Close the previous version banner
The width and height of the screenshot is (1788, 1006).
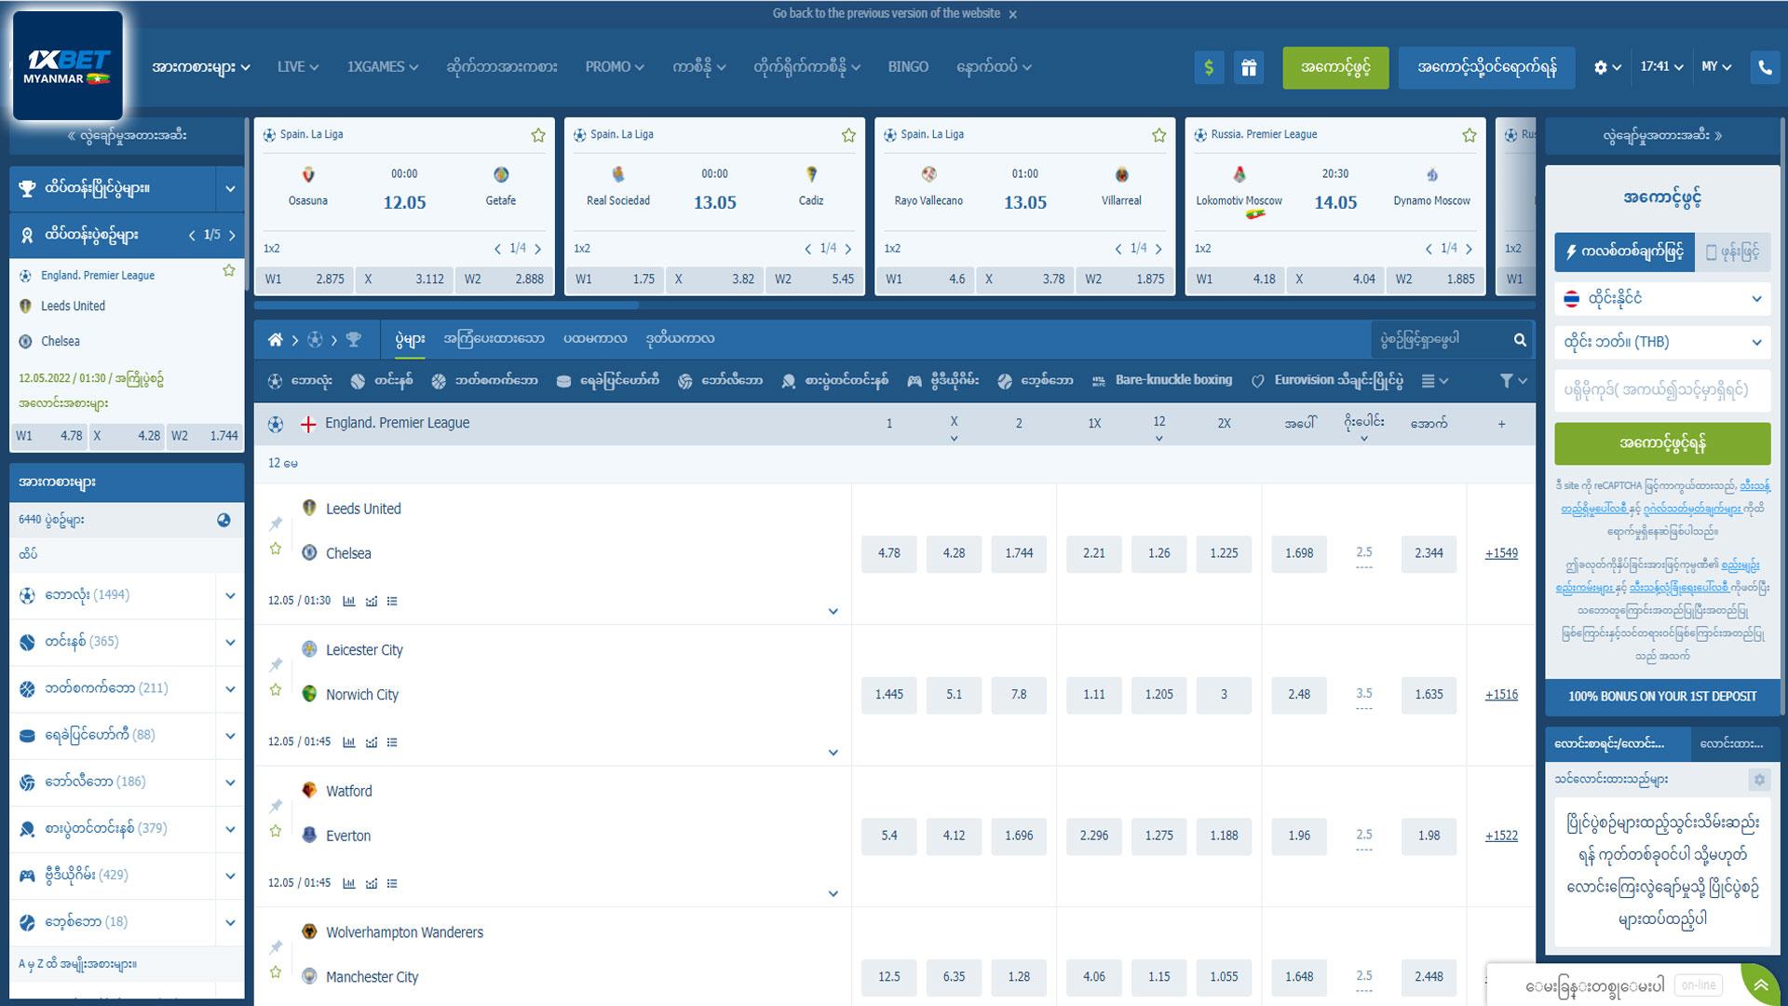tap(1013, 15)
